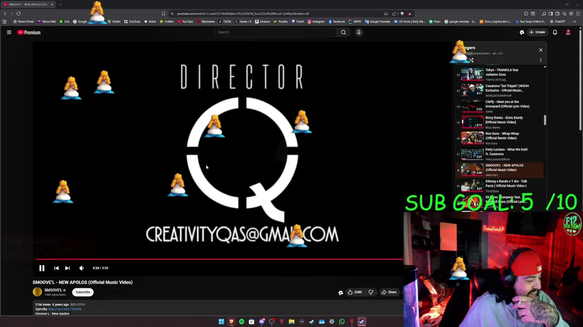The height and width of the screenshot is (327, 583).
Task: Open Brave browser from taskbar
Action: (x=231, y=322)
